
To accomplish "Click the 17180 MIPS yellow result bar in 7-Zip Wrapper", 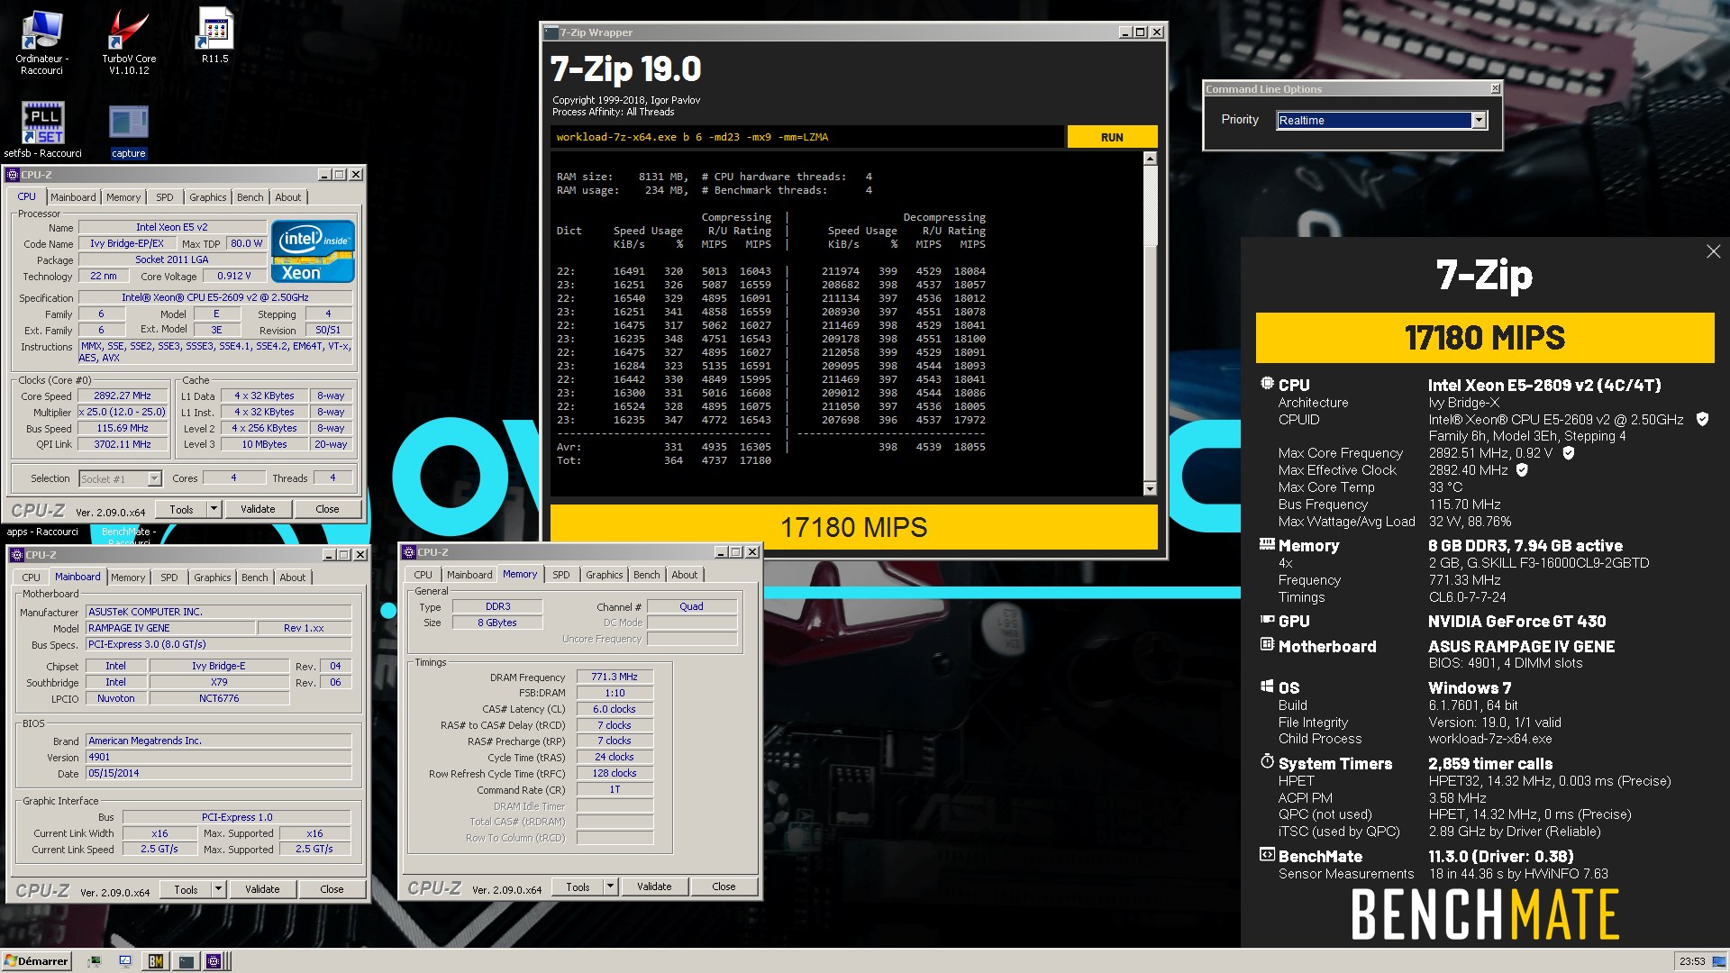I will pyautogui.click(x=853, y=527).
